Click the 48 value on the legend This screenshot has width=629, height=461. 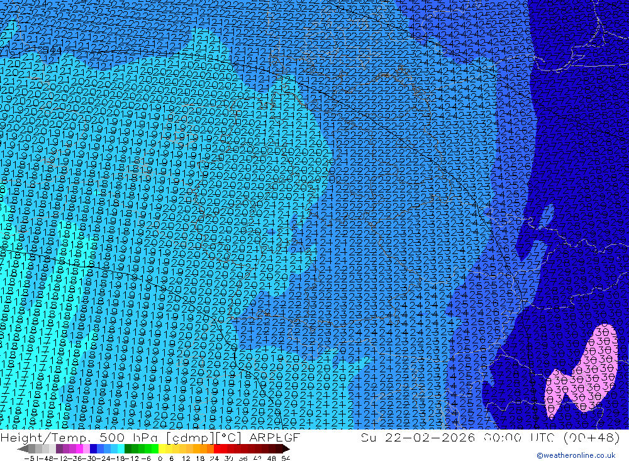(272, 458)
